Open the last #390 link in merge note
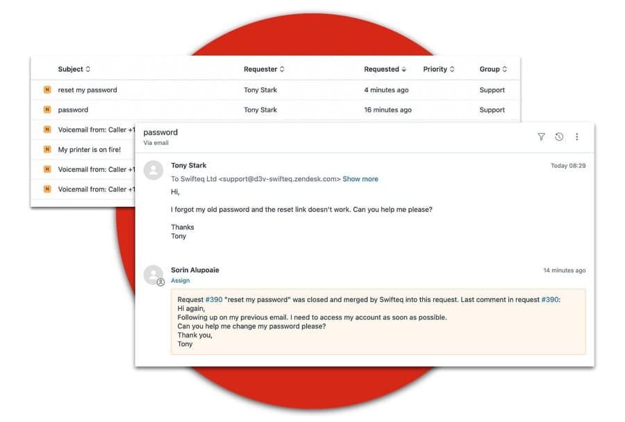625x422 pixels. point(550,300)
